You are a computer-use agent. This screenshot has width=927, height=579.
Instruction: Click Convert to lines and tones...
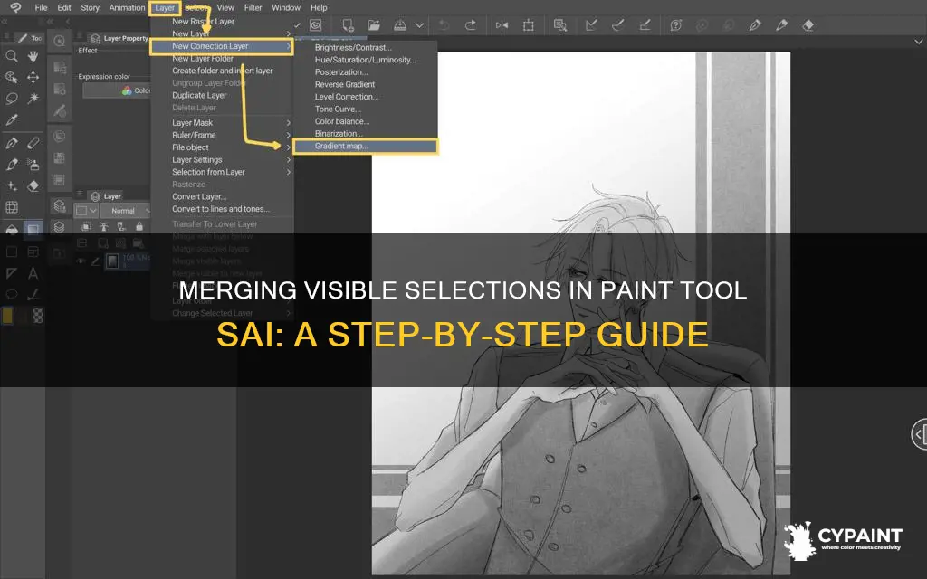pos(222,209)
